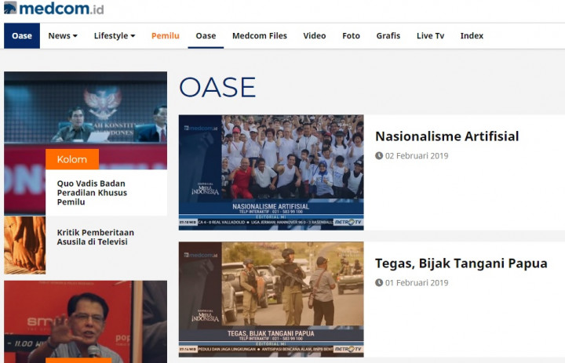Click the blue Oase button in navbar
565x363 pixels.
point(22,36)
